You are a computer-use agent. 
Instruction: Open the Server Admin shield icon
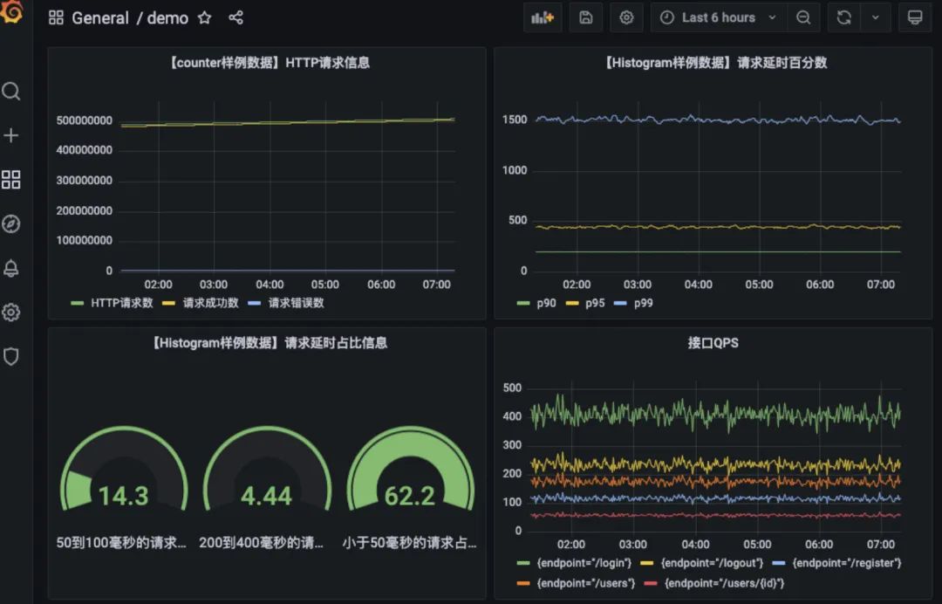click(10, 356)
